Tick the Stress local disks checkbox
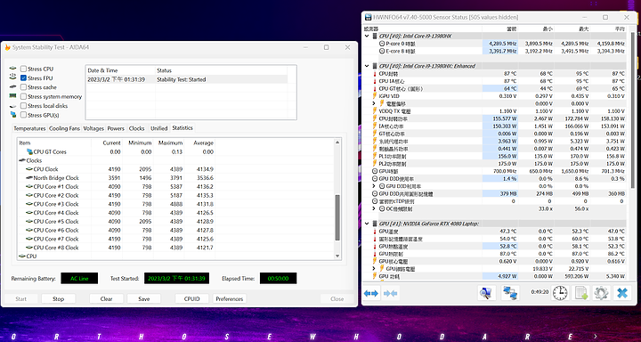This screenshot has height=342, width=641. 24,106
